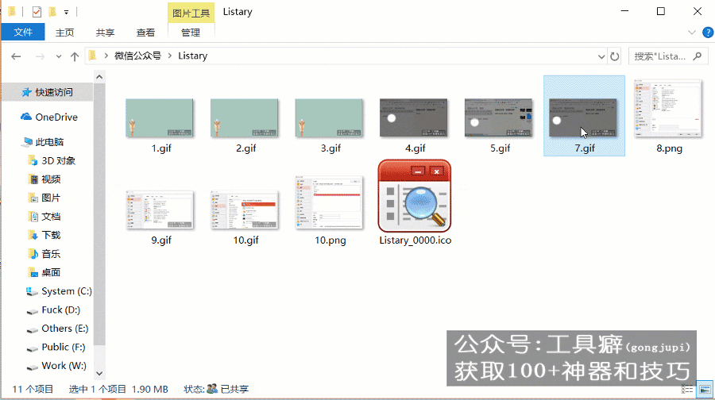The height and width of the screenshot is (400, 715).
Task: Click 微信公众号 in the address path
Action: [137, 56]
